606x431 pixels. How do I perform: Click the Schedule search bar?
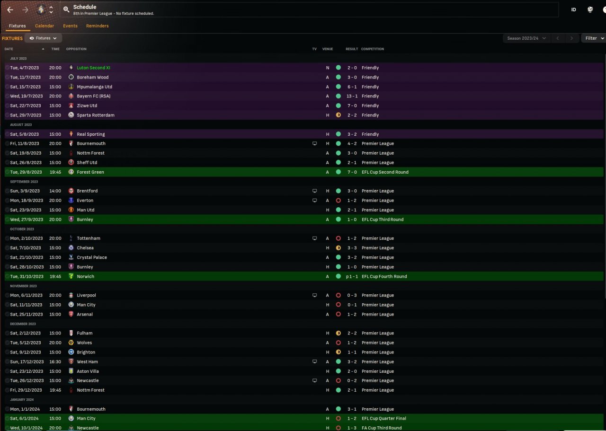point(309,9)
